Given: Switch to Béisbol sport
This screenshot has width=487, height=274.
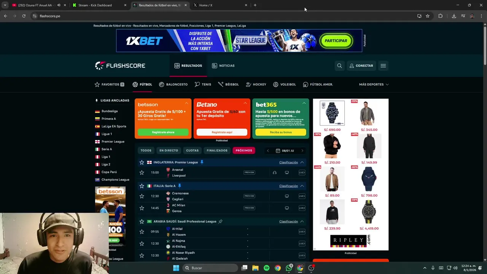Looking at the screenshot, I should [x=228, y=84].
